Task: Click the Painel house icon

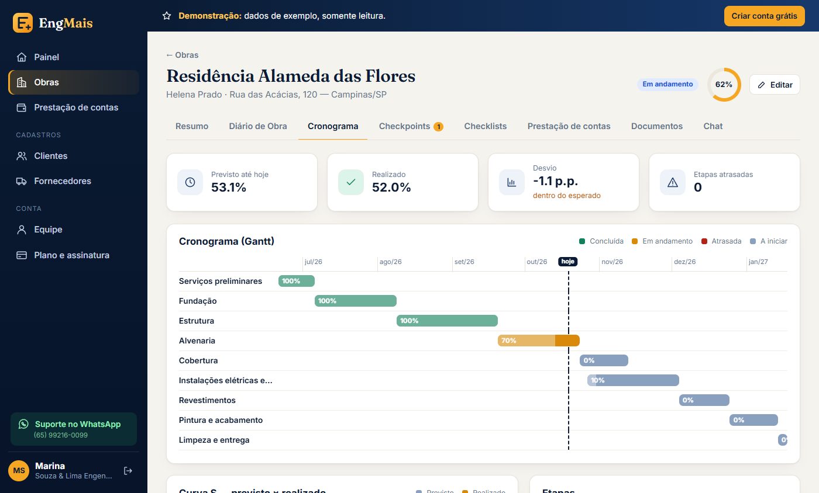Action: coord(22,57)
